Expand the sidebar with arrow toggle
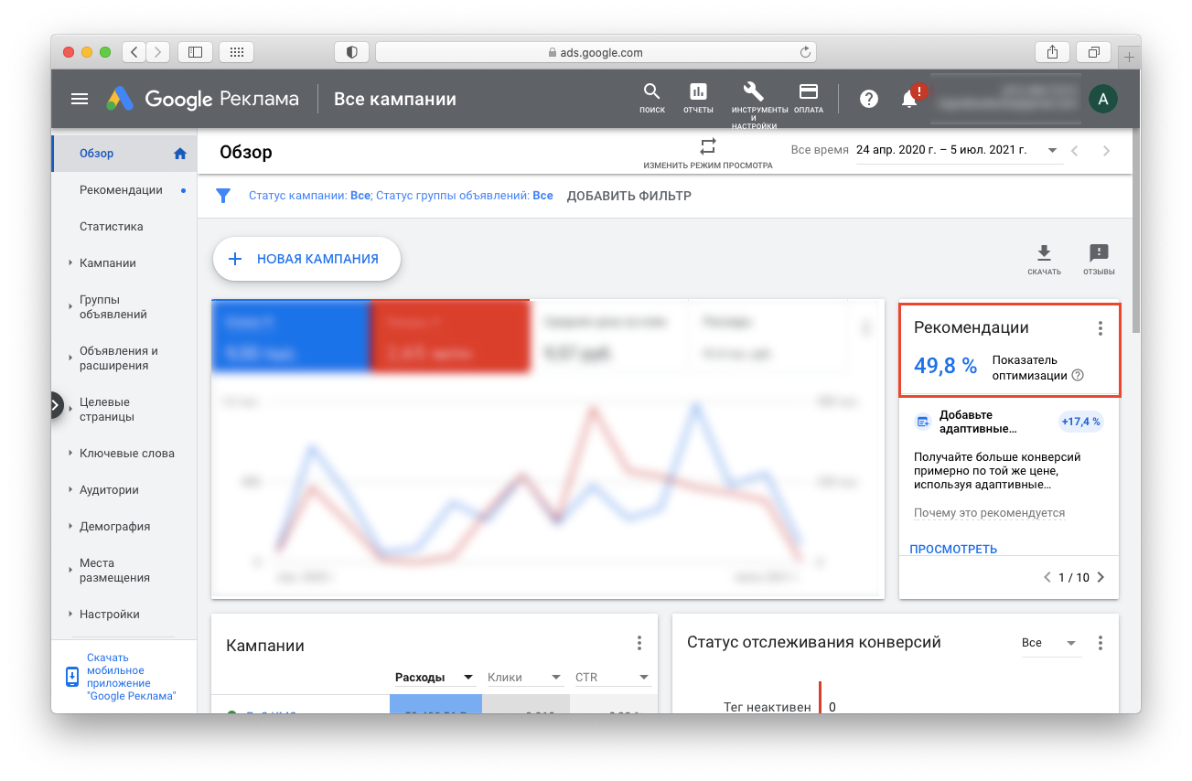The image size is (1192, 781). pyautogui.click(x=55, y=405)
